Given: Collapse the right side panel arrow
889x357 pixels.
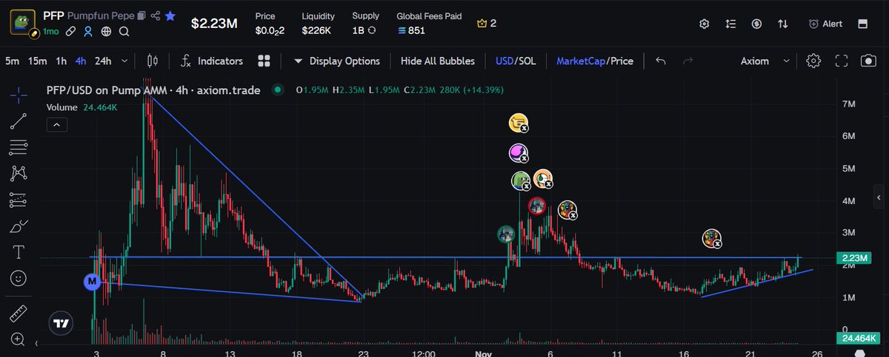Looking at the screenshot, I should point(879,198).
